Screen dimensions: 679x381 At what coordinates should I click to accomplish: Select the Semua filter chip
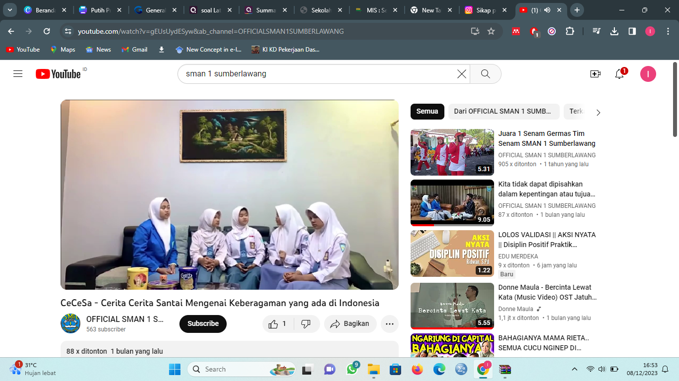pos(427,112)
